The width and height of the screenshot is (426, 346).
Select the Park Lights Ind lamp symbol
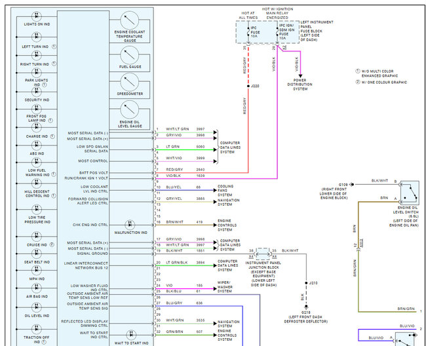point(37,73)
